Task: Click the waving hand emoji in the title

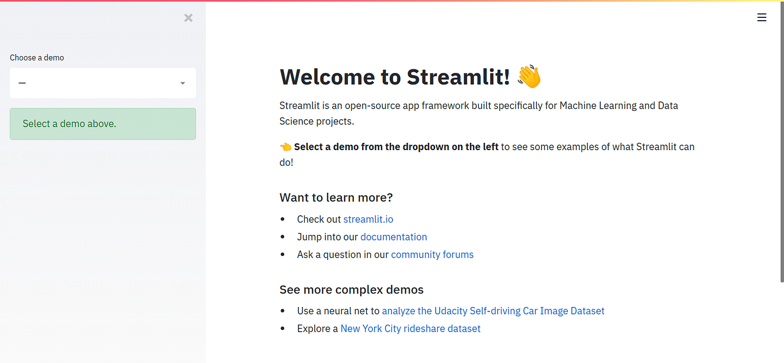Action: [x=528, y=76]
